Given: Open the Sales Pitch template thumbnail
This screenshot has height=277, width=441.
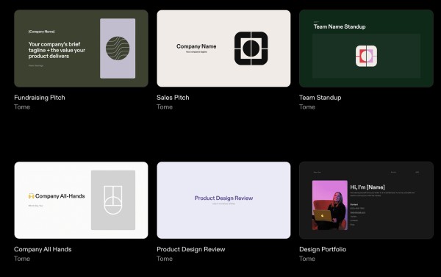Looking at the screenshot, I should tap(223, 48).
